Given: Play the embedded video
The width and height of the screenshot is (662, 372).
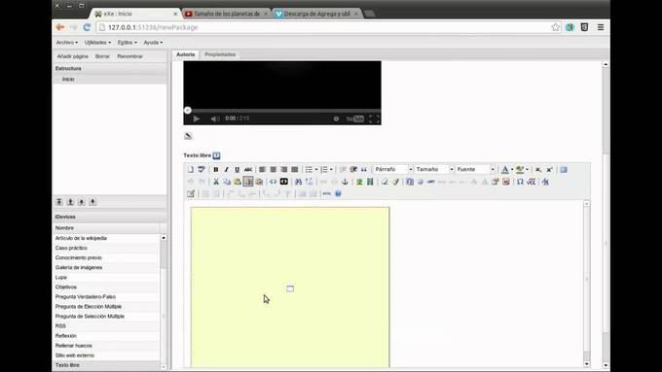Looking at the screenshot, I should pos(197,118).
